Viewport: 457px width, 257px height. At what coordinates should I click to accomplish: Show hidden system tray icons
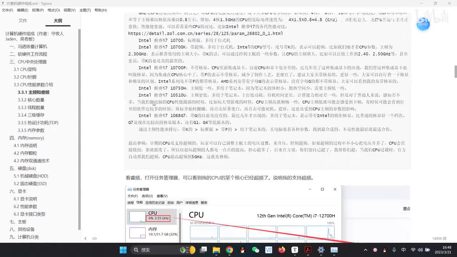(365, 250)
